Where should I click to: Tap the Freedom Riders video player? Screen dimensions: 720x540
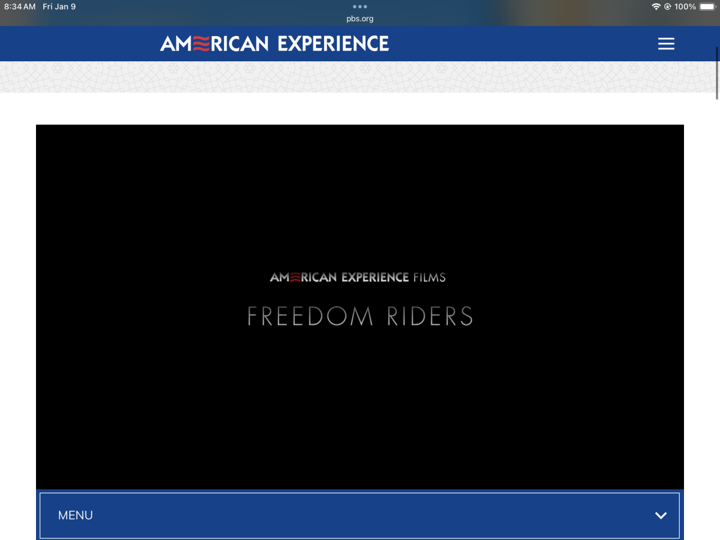[x=360, y=307]
